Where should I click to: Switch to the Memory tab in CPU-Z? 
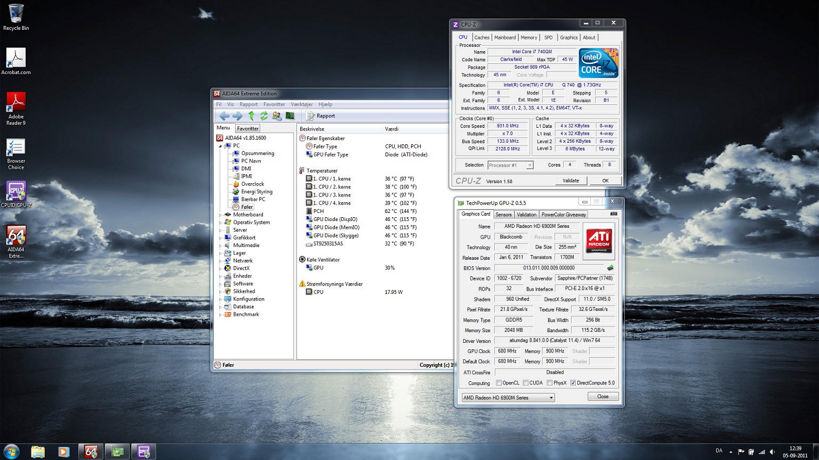pyautogui.click(x=529, y=37)
